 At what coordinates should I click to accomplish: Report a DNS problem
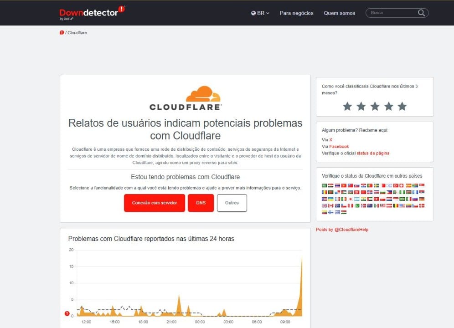pos(201,203)
